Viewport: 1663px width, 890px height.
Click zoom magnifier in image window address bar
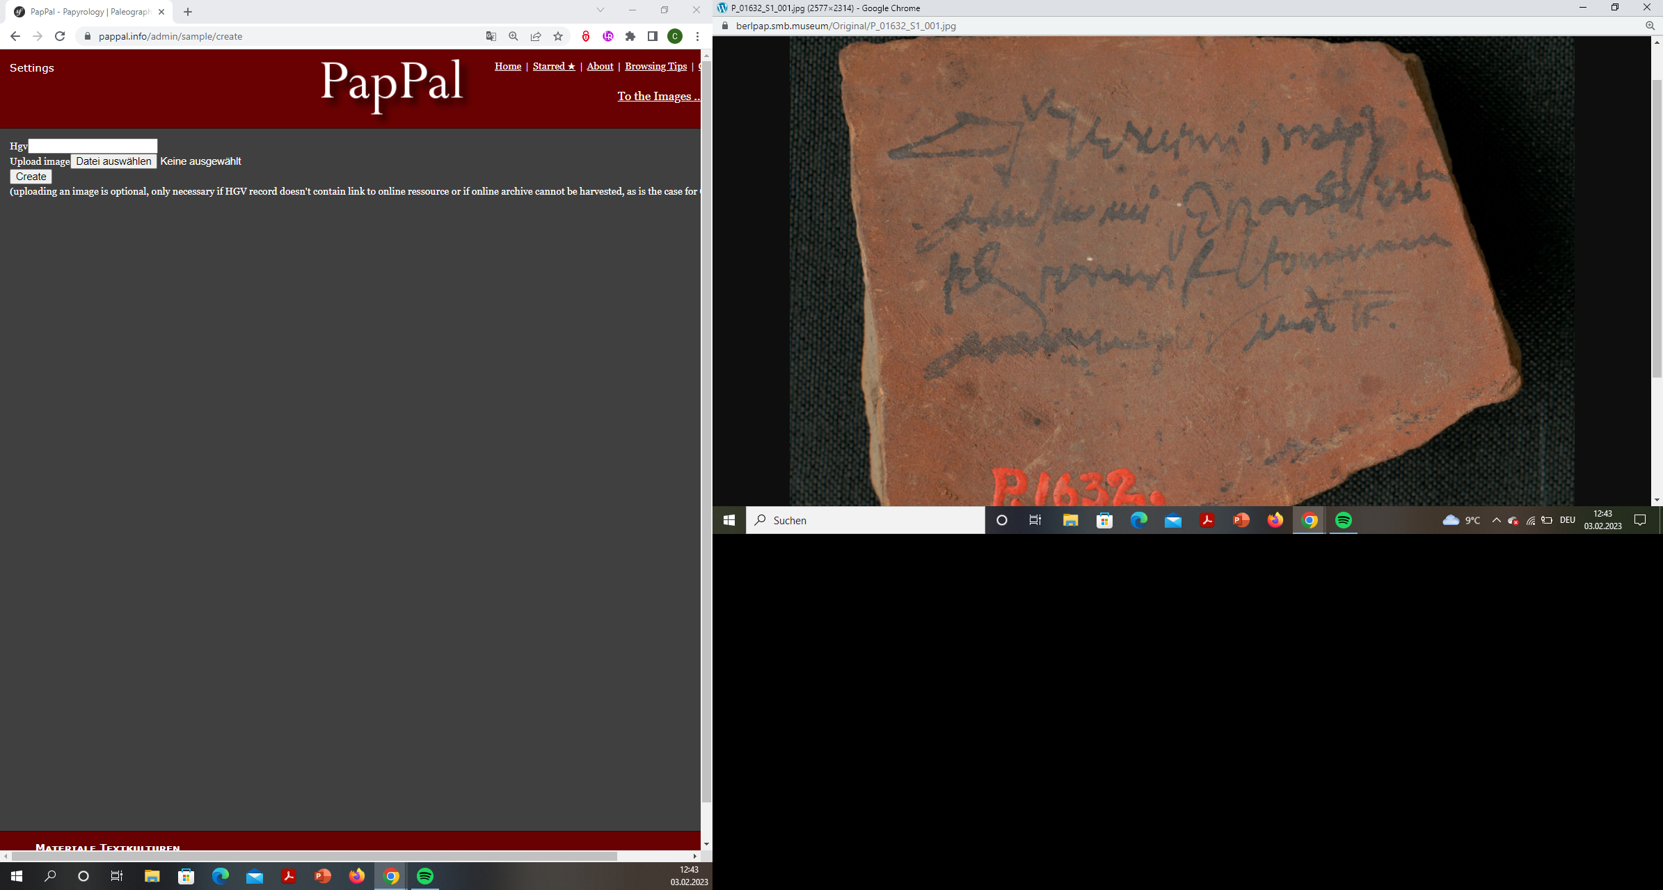click(1650, 26)
